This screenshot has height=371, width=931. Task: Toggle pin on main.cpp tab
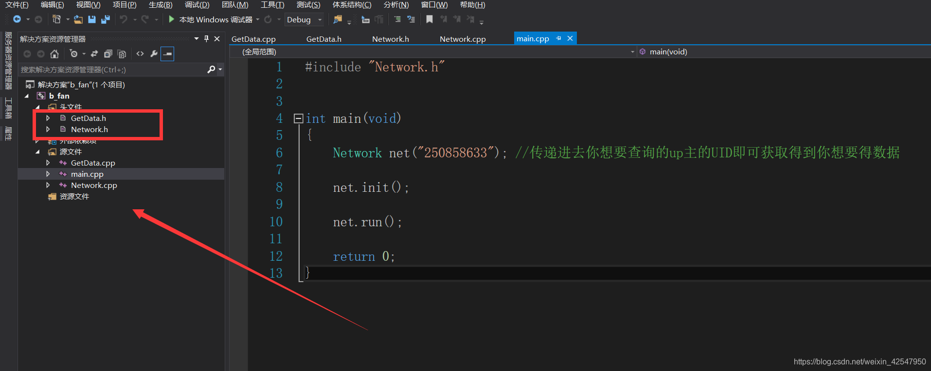tap(558, 38)
